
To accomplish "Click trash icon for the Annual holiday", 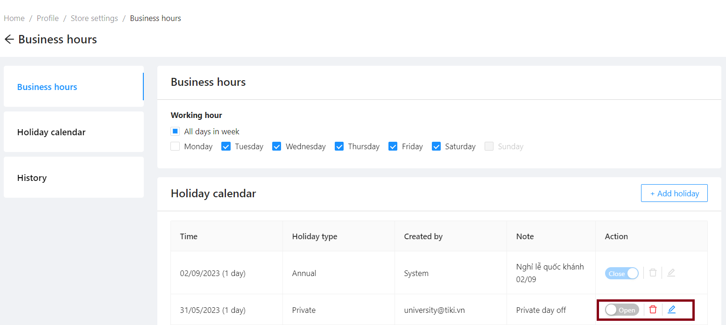I will tap(653, 273).
